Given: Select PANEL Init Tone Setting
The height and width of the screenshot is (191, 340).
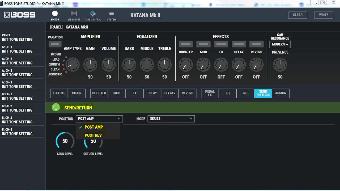Looking at the screenshot, I should [x=23, y=37].
